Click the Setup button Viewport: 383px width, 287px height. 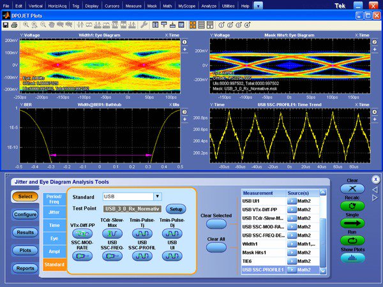pyautogui.click(x=176, y=209)
